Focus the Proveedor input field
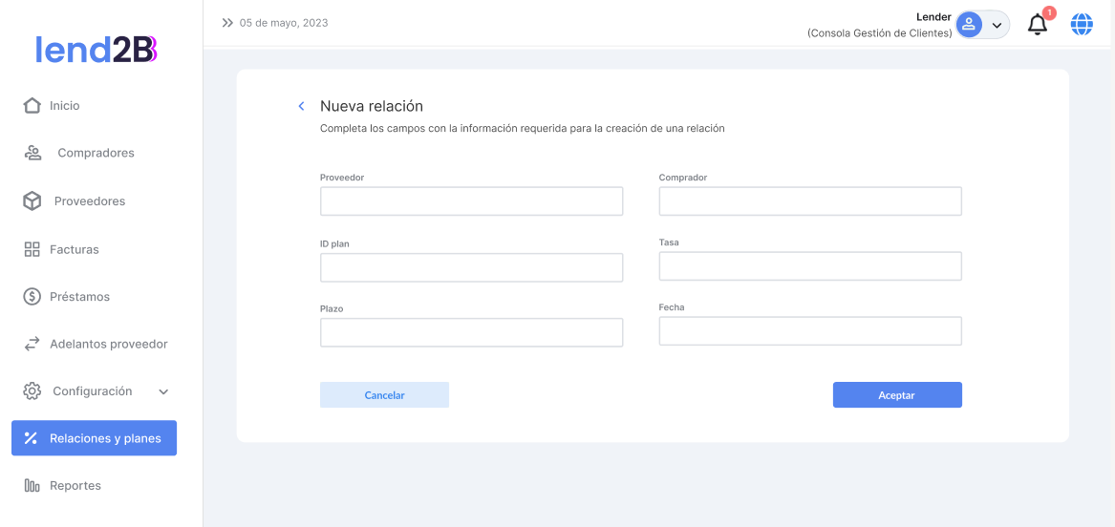The height and width of the screenshot is (527, 1115). pos(471,201)
